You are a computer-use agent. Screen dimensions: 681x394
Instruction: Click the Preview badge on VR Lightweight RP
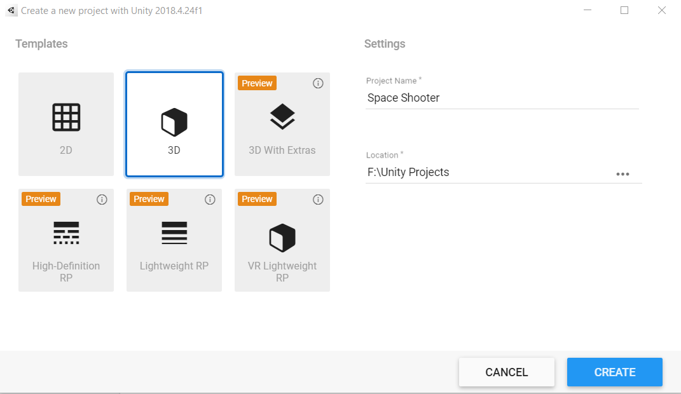pos(257,199)
